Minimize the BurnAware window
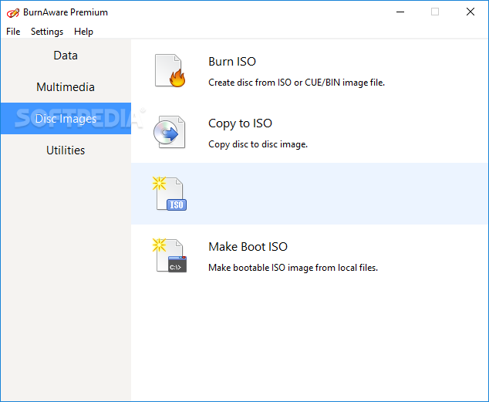 (400, 12)
